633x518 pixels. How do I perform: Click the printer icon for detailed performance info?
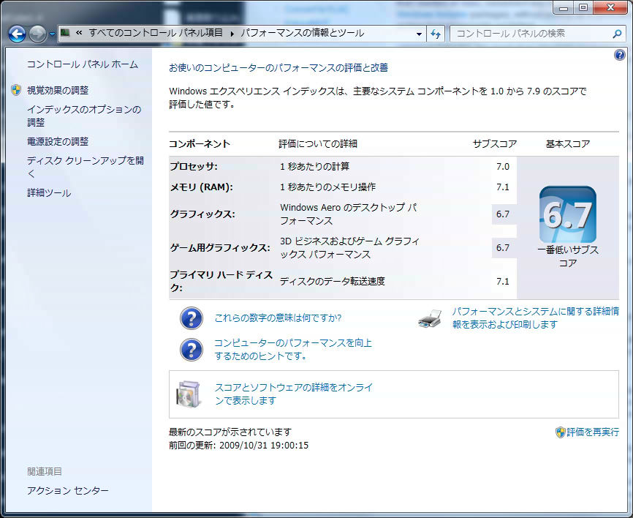[x=431, y=318]
